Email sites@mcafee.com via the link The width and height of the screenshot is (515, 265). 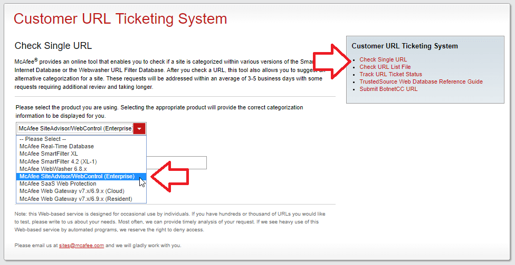[x=81, y=246]
